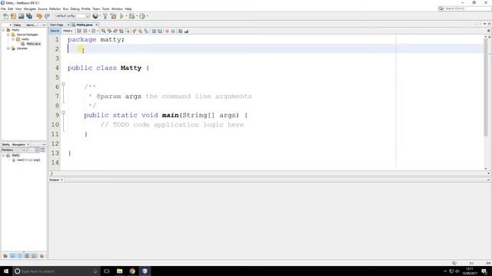Toggle Highlight Search in editor toolbar

121,31
